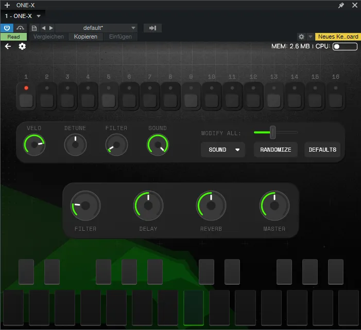Select step 5 pad

[x=109, y=96]
